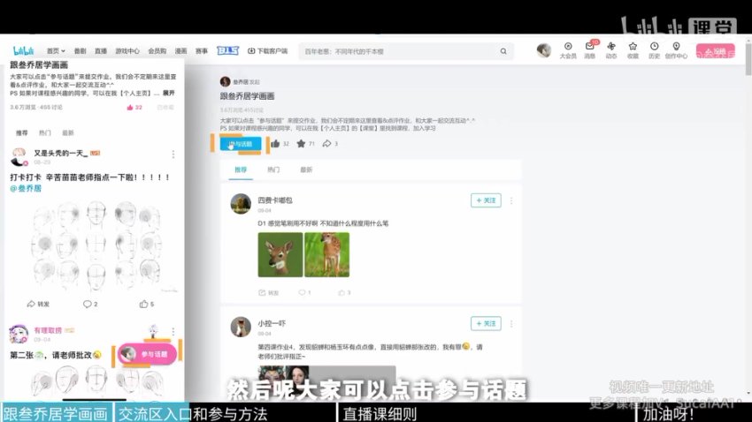This screenshot has width=752, height=422.
Task: Share the topic with the arrow icon
Action: pos(326,143)
